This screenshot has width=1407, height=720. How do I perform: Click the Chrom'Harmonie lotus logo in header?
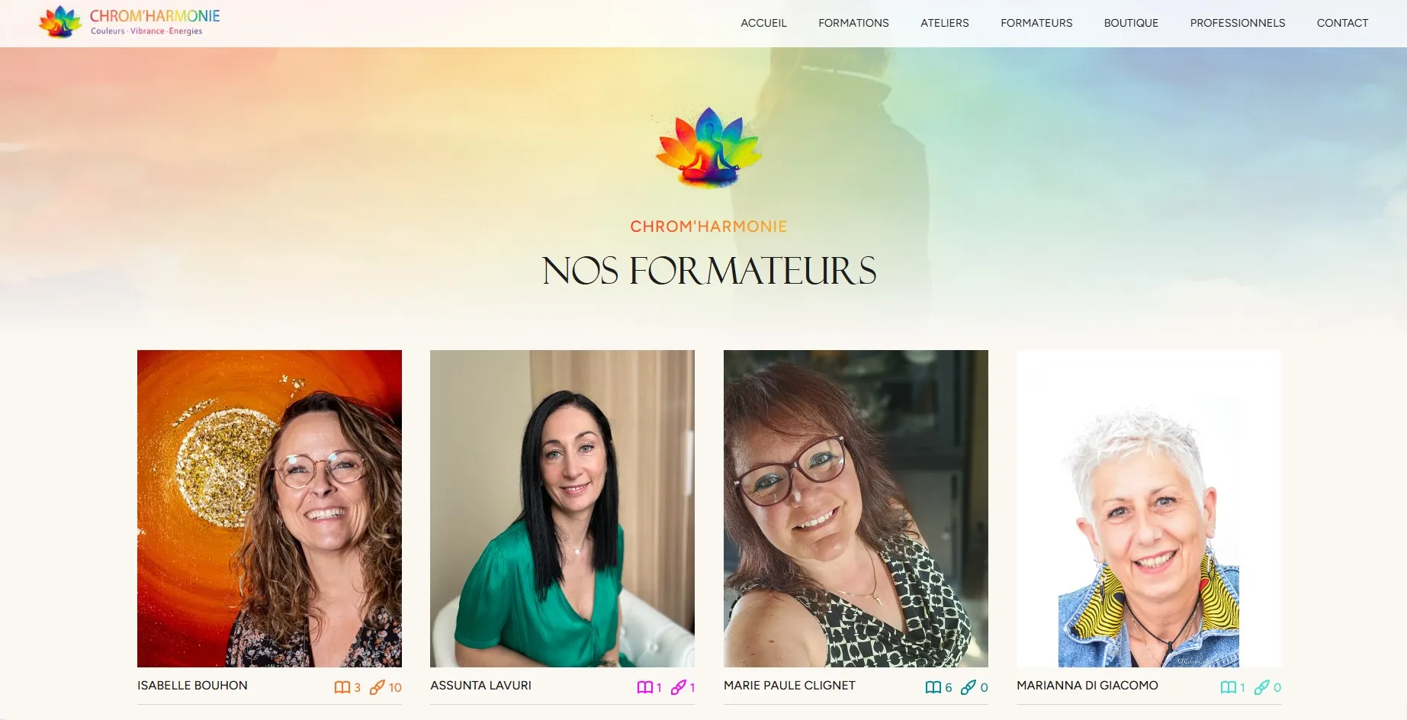[x=129, y=22]
